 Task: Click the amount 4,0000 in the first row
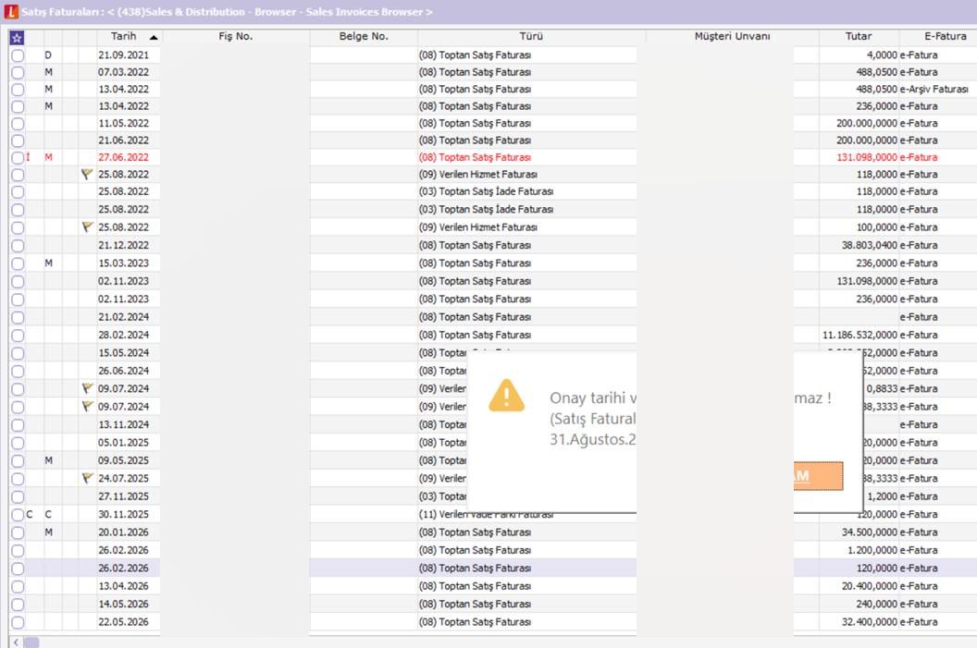tap(882, 55)
